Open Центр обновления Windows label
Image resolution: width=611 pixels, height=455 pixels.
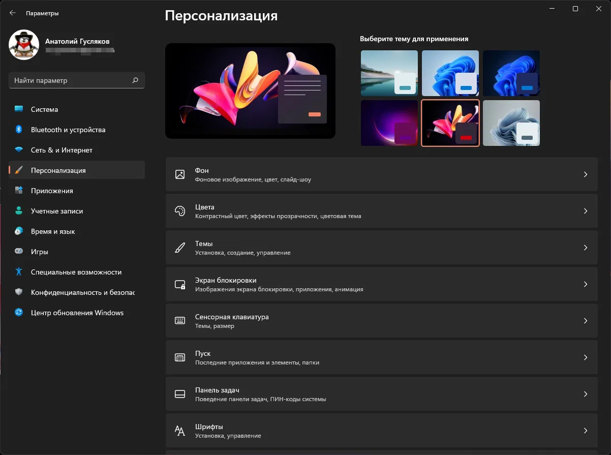[77, 313]
